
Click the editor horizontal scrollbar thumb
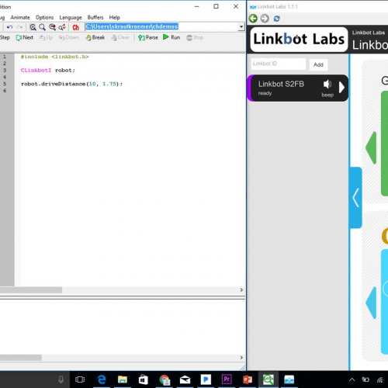(x=31, y=290)
